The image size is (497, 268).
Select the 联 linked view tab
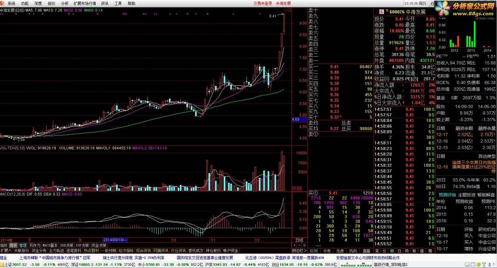click(x=414, y=251)
